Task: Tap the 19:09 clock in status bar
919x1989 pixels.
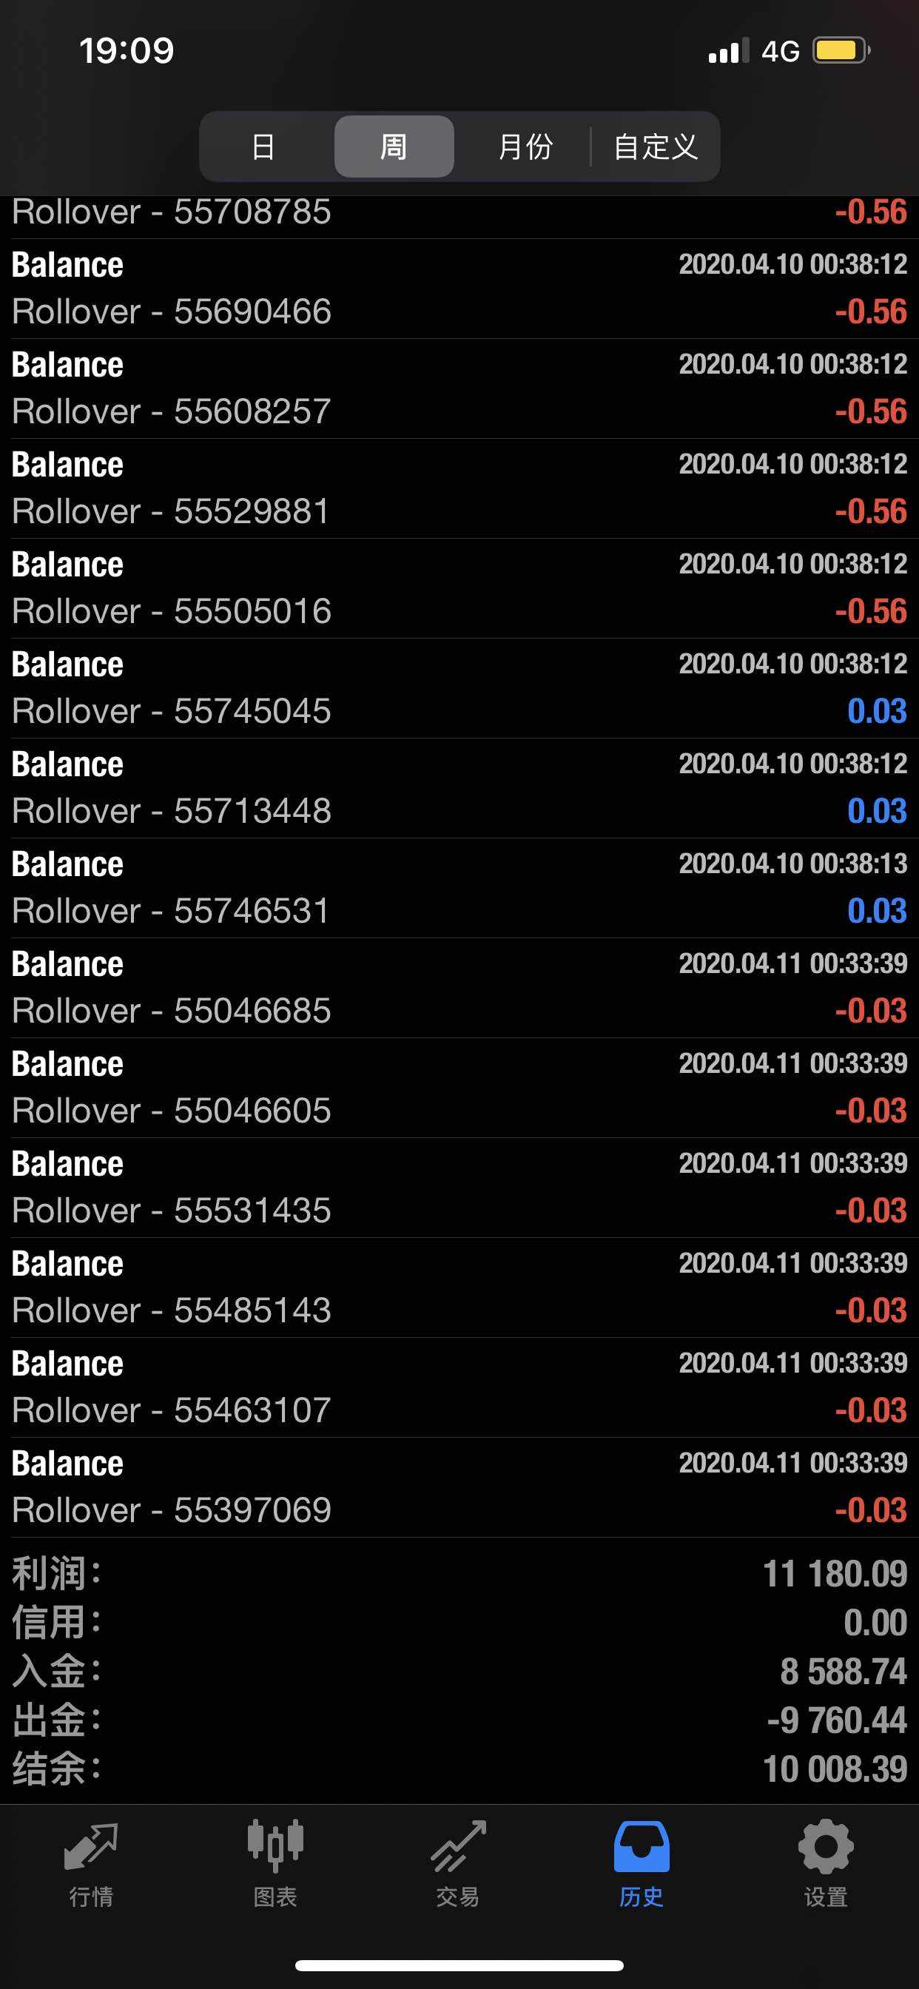Action: [127, 51]
